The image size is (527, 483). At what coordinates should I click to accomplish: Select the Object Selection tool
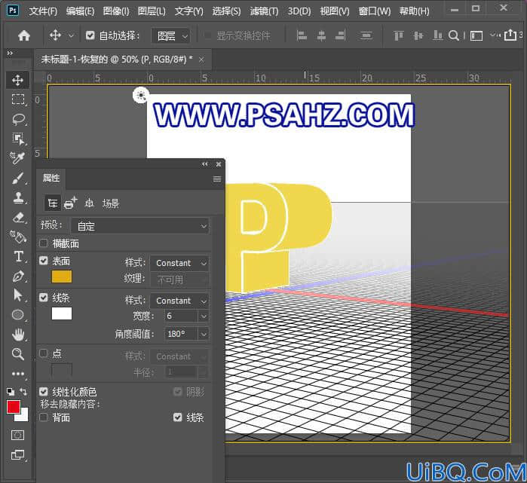click(x=18, y=139)
